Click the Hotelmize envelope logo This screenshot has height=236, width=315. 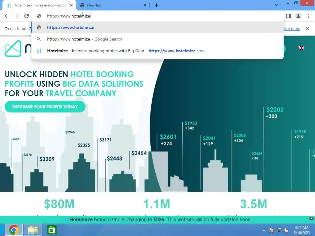pos(13,49)
